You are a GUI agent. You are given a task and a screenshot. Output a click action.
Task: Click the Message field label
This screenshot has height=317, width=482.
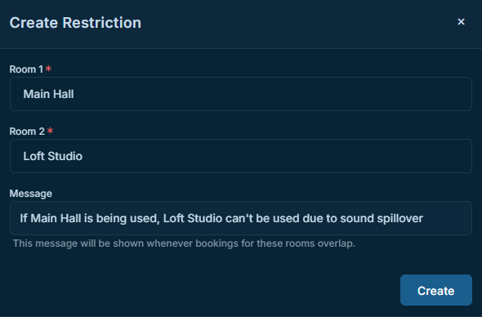coord(31,194)
